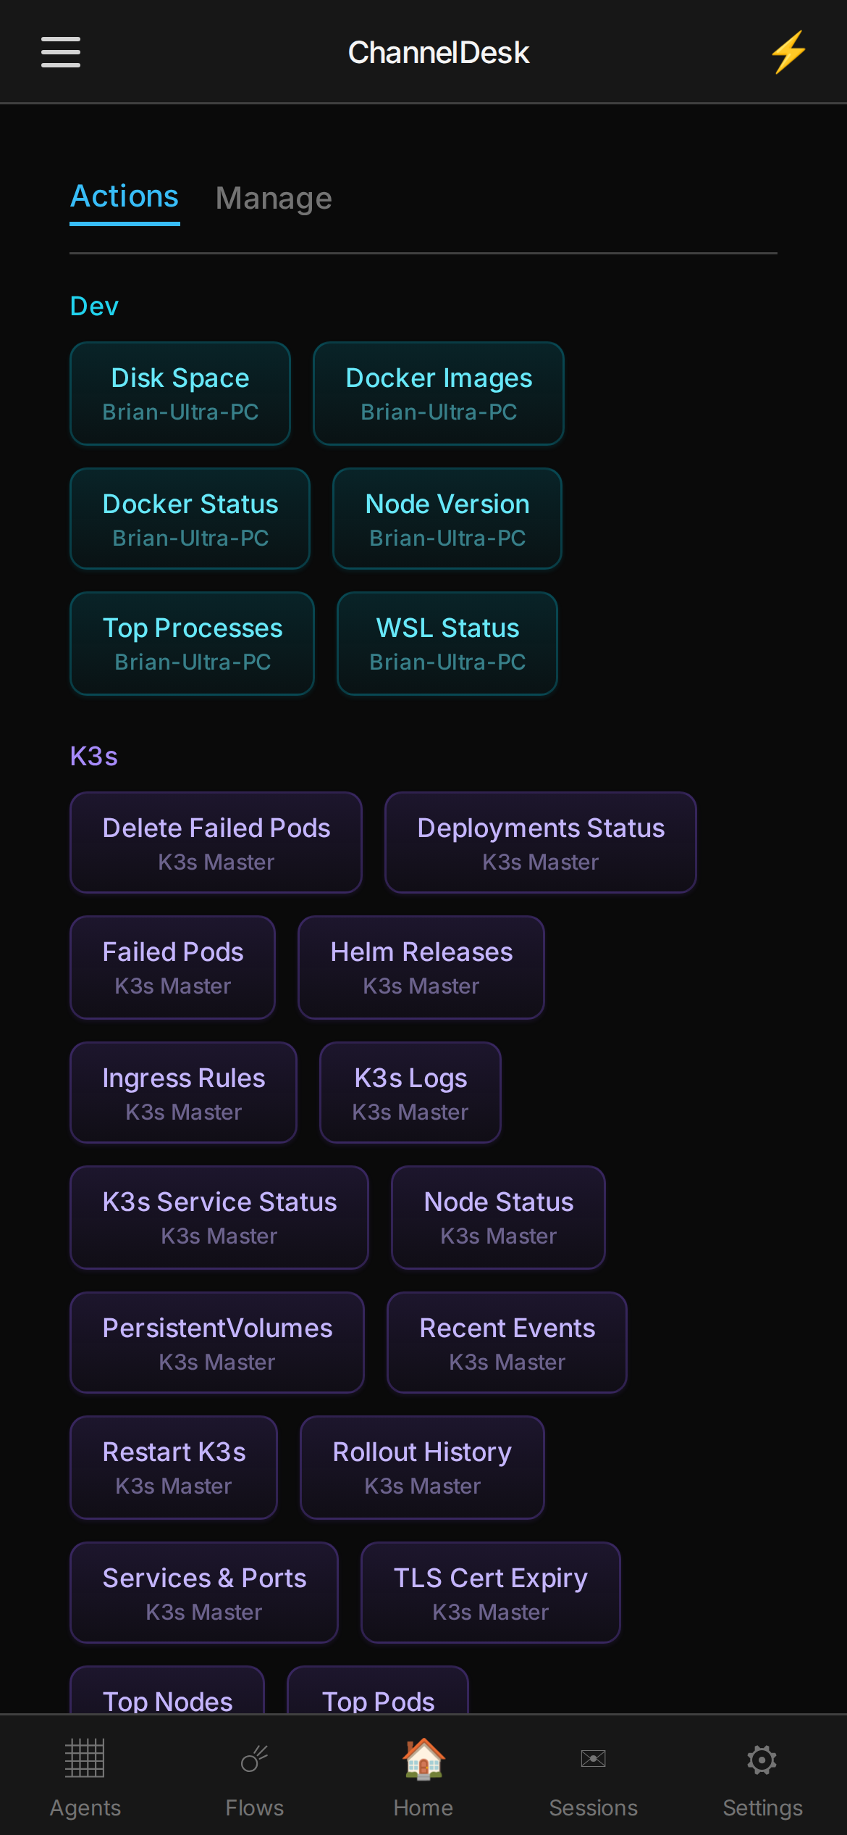Trigger Delete Failed Pods on K3s Master
This screenshot has height=1835, width=847.
pyautogui.click(x=216, y=843)
